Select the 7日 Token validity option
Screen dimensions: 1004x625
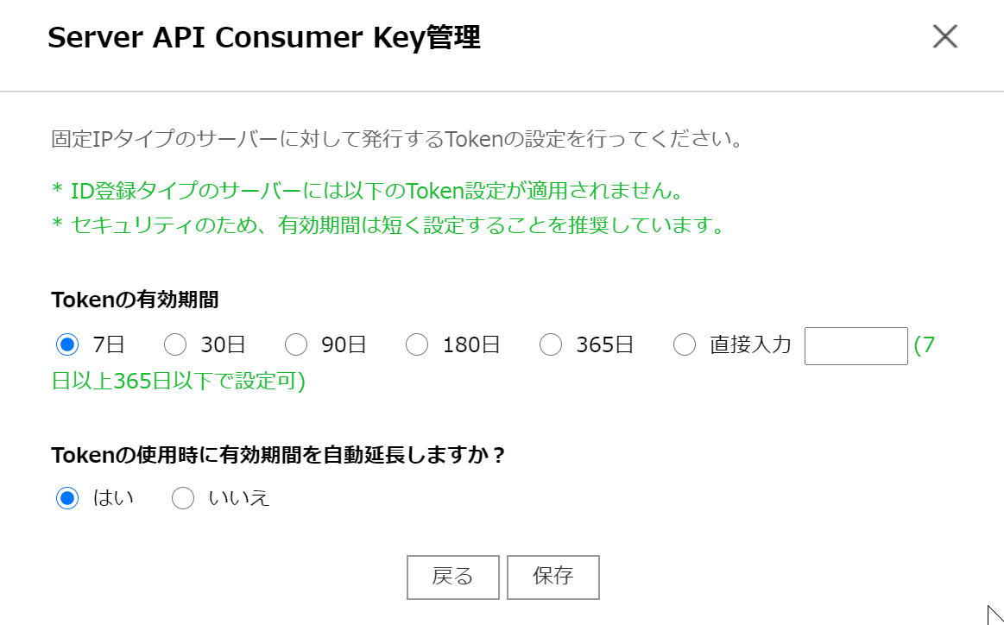66,344
